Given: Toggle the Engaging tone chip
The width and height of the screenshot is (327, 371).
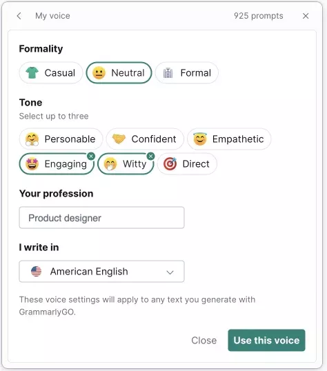Looking at the screenshot, I should (57, 163).
